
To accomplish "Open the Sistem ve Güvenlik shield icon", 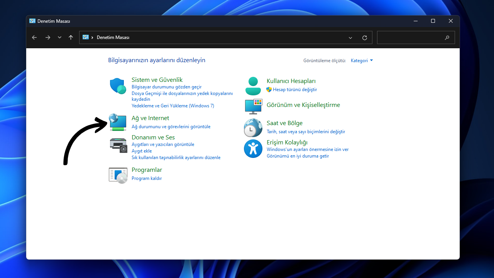I will (118, 86).
